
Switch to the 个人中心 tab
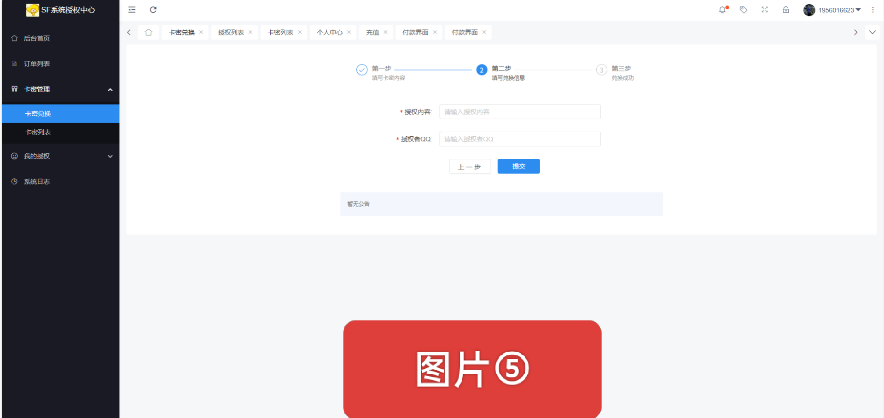click(x=329, y=32)
